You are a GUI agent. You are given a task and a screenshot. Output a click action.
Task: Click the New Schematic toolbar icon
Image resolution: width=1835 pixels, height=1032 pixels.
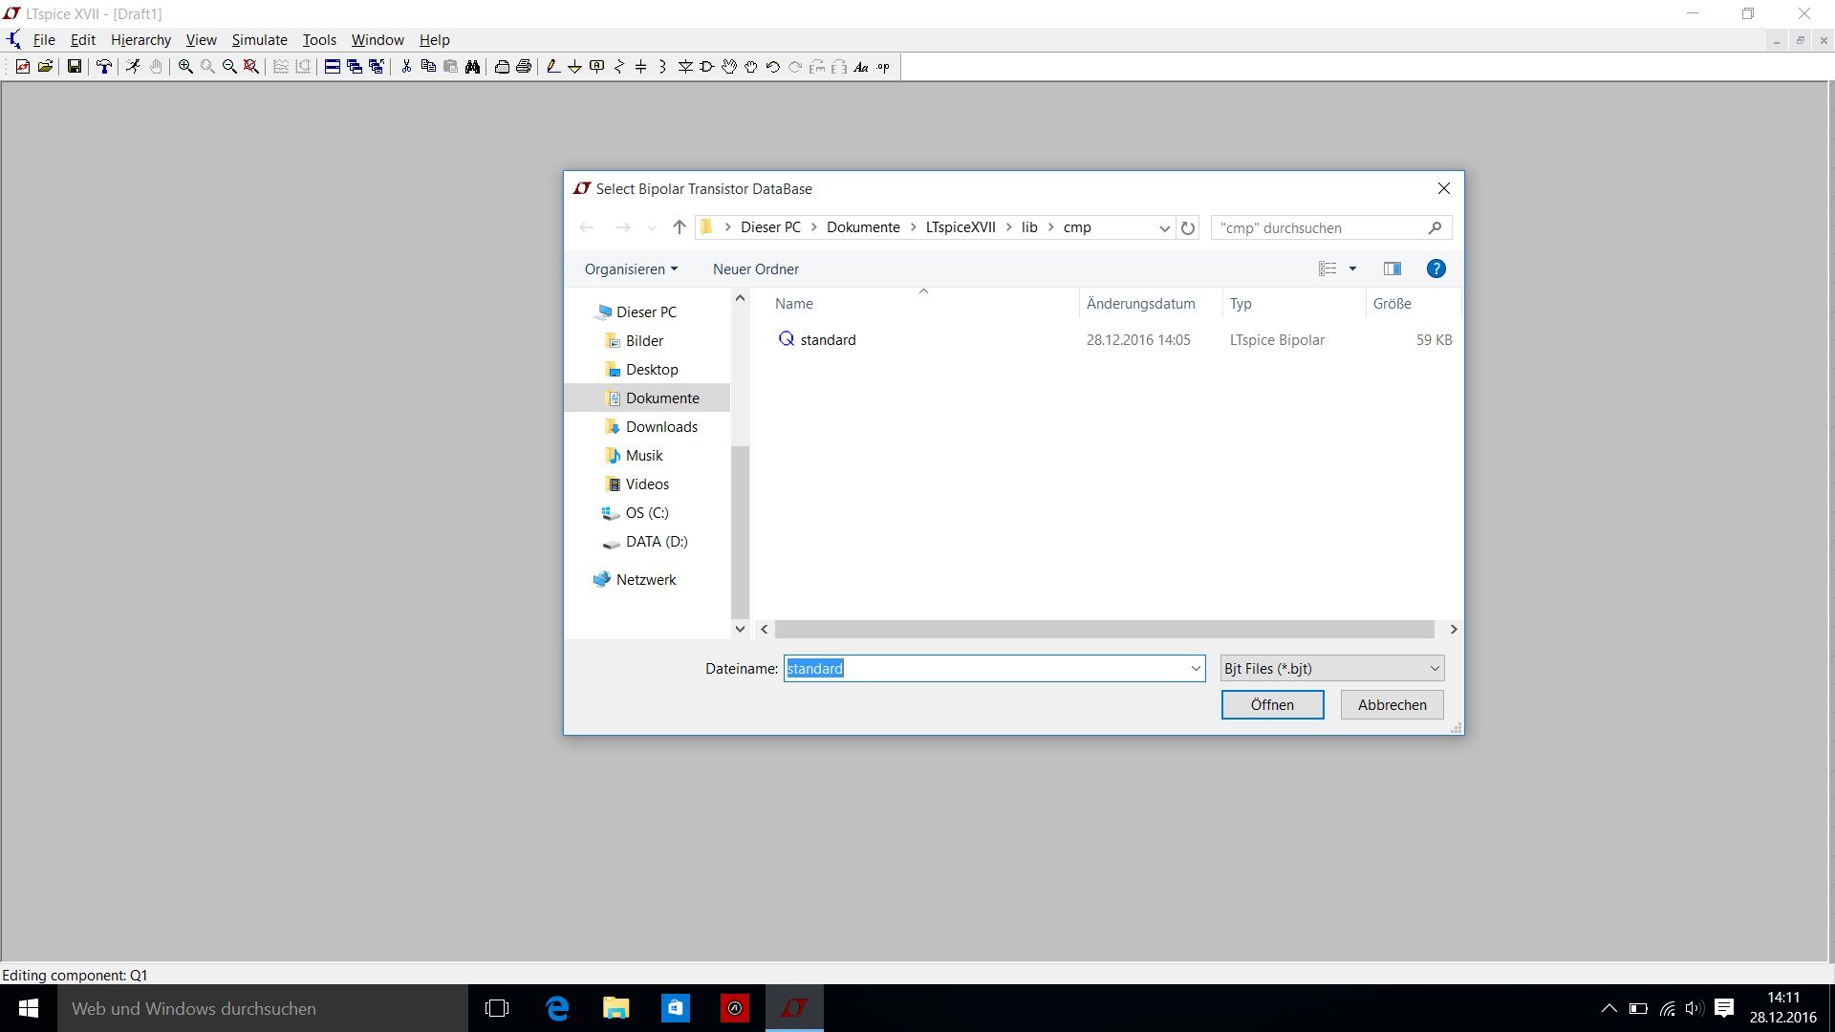23,67
